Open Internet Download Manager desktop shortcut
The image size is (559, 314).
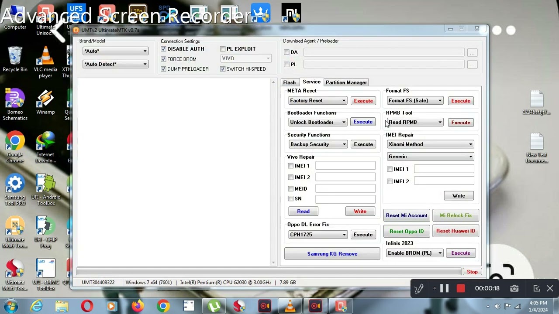tap(45, 147)
